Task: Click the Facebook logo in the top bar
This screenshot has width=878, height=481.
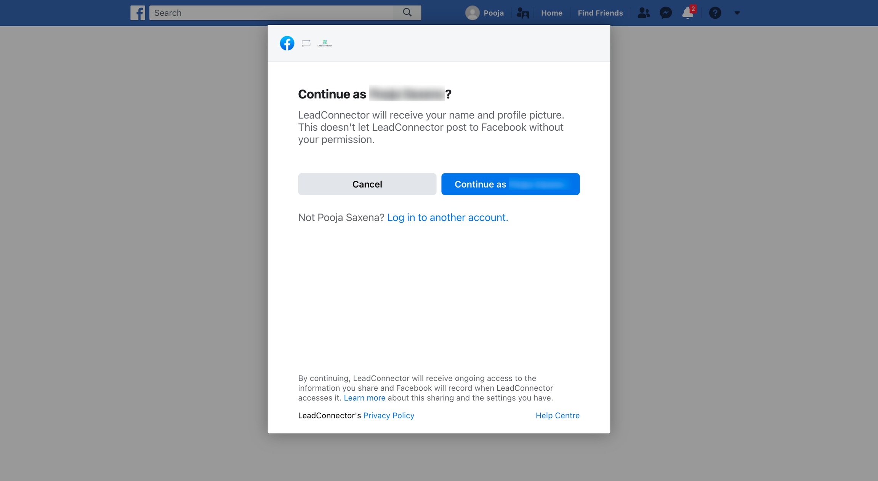Action: point(138,13)
